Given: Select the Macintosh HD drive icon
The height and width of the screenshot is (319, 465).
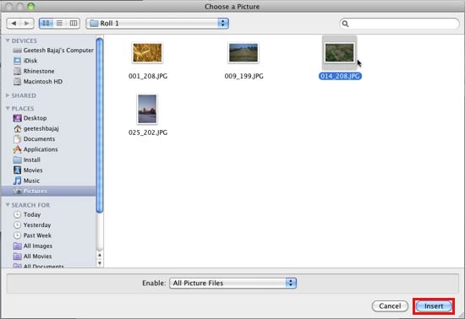Looking at the screenshot, I should (x=18, y=81).
